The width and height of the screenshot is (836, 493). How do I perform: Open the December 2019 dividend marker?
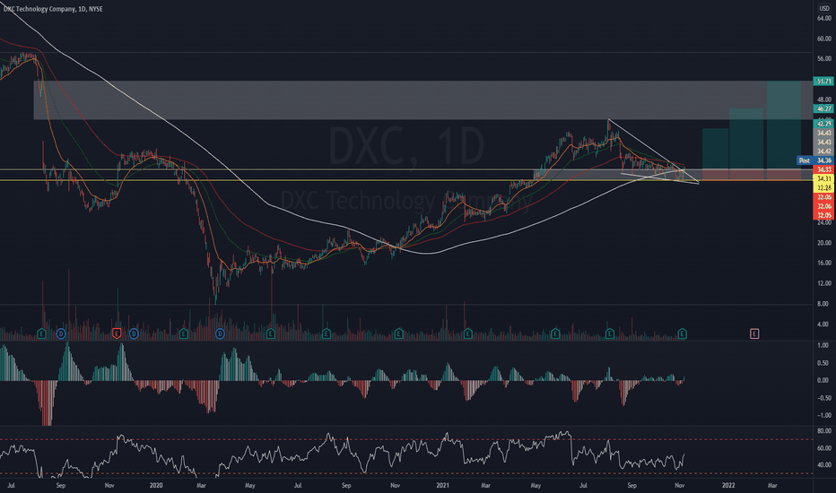134,334
